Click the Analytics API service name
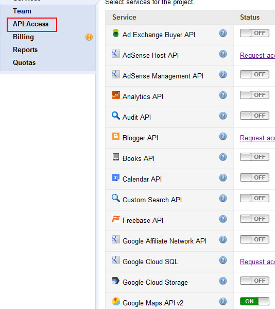Screen dimensions: 275x309 143,97
